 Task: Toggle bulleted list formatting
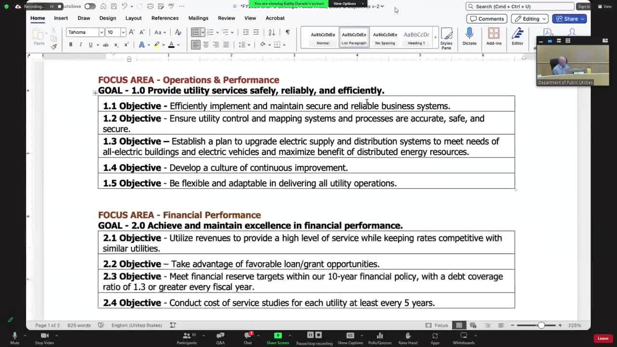[x=195, y=32]
